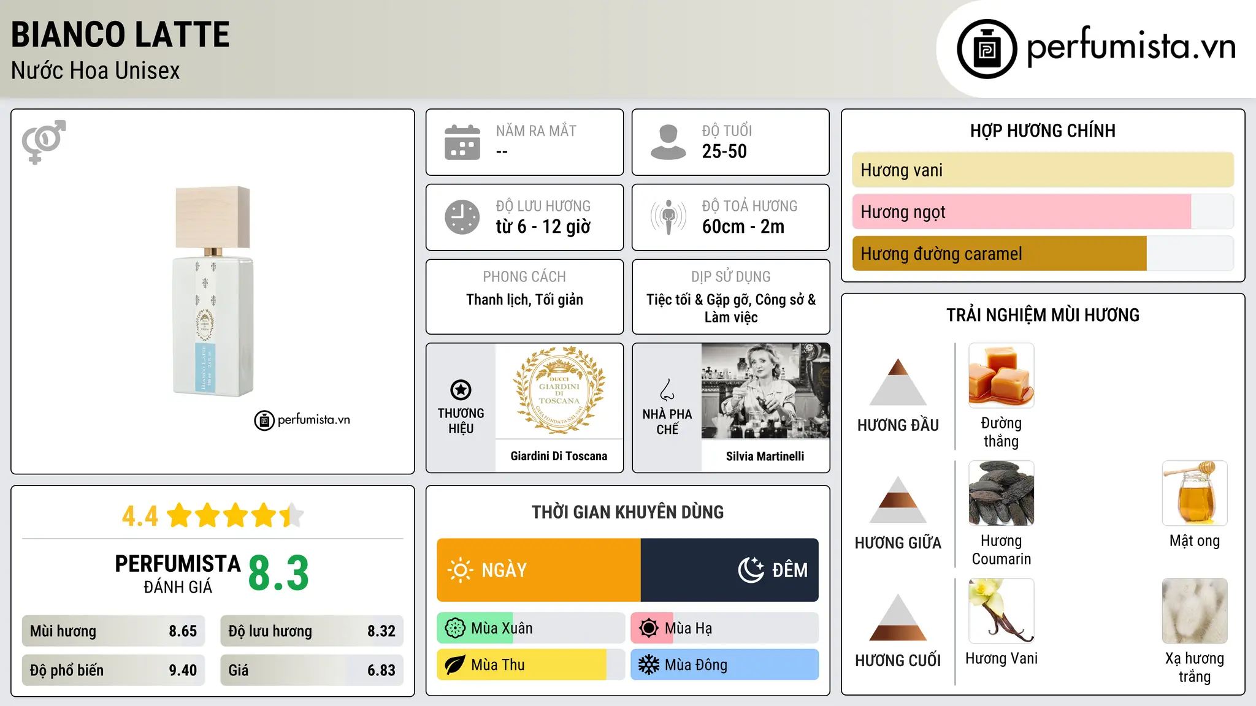
Task: Open the Giardini Di Toscana brand link
Action: pos(559,456)
